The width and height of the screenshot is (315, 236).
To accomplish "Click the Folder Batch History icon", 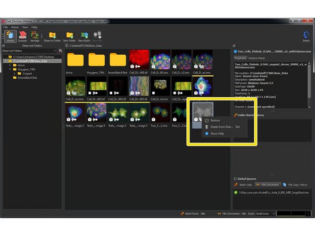I will pyautogui.click(x=235, y=115).
